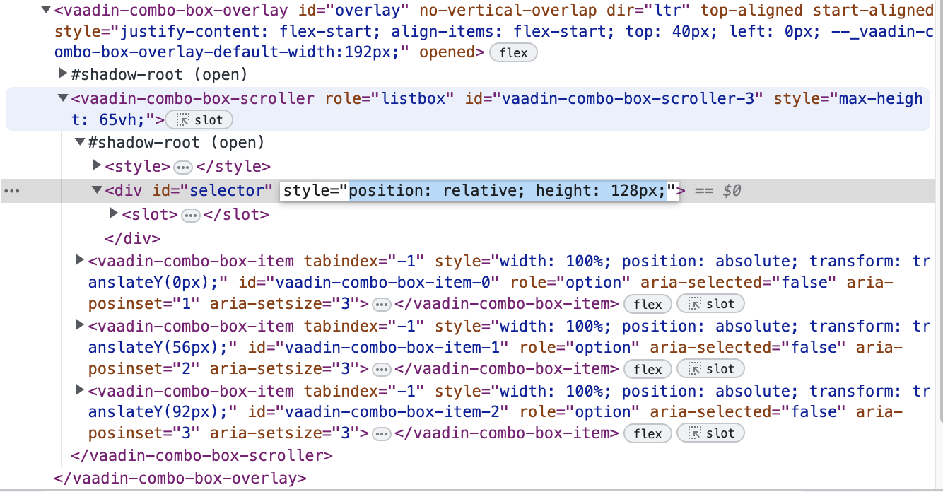Viewport: 943px width, 492px height.
Task: Expand the vaadin-combo-box-item-2 node
Action: click(81, 390)
